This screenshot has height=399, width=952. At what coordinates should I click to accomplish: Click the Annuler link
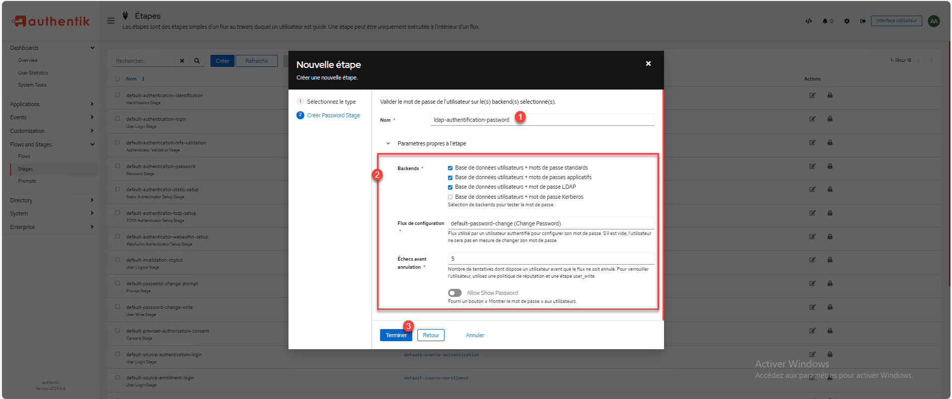pyautogui.click(x=475, y=335)
